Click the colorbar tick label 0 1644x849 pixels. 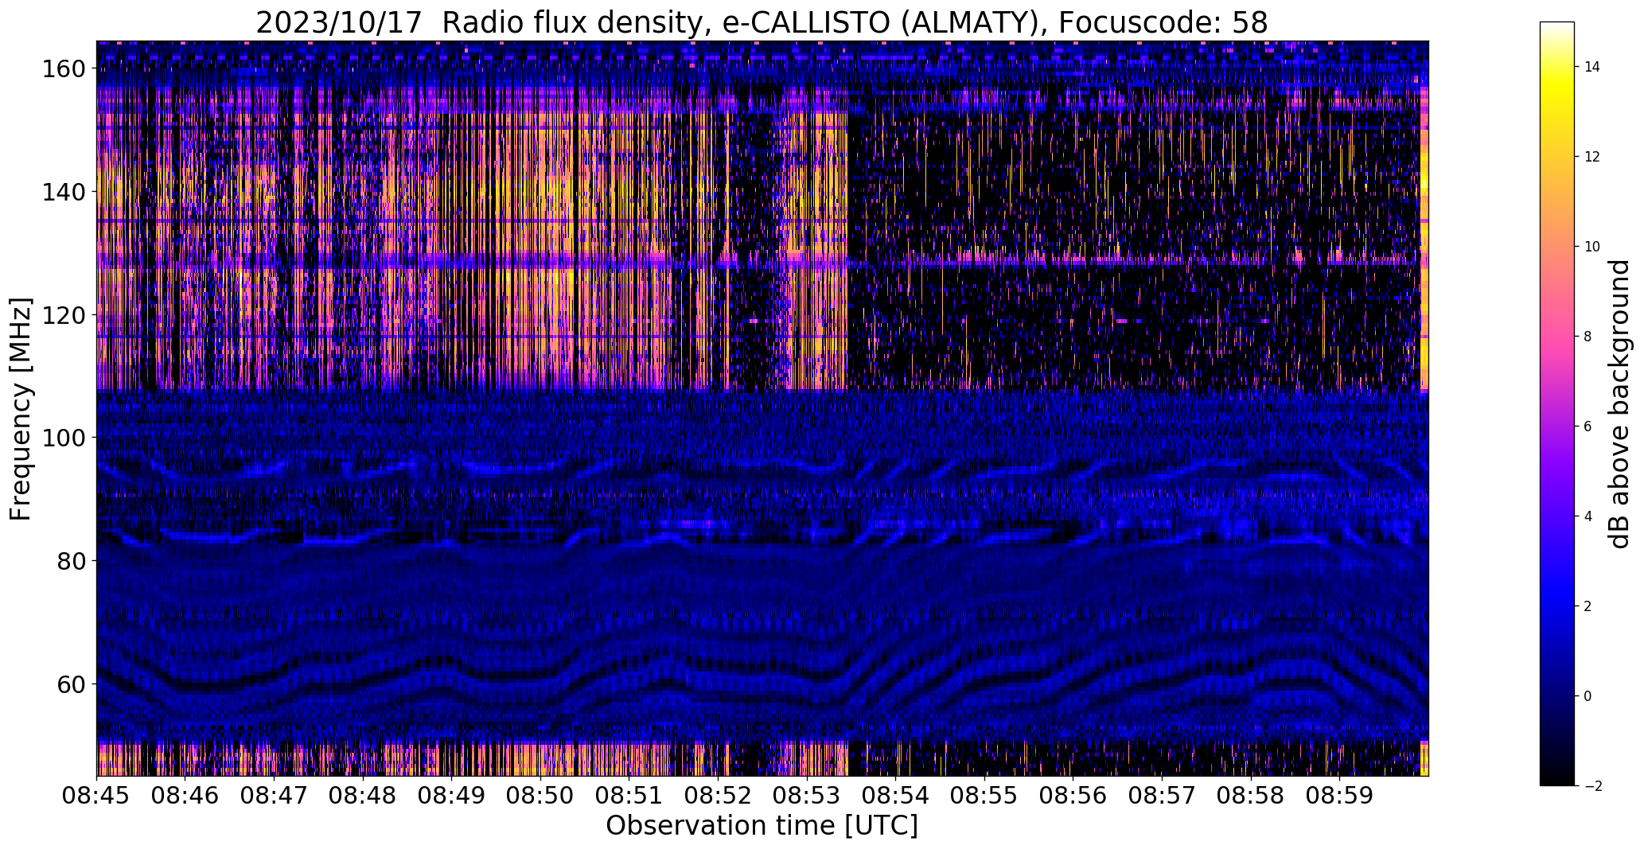pyautogui.click(x=1588, y=696)
